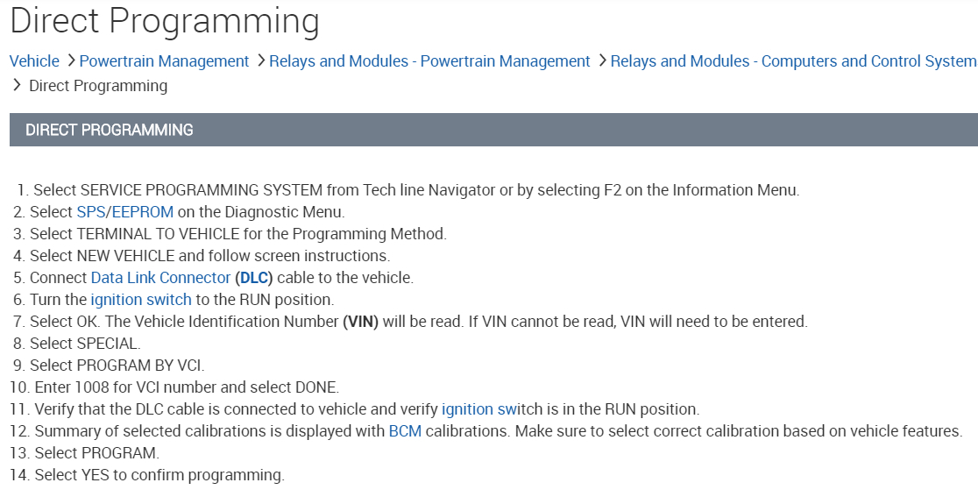
Task: Click the current Direct Programming breadcrumb text
Action: click(98, 86)
